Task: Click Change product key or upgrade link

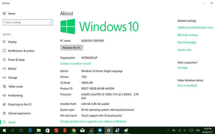Action: pyautogui.click(x=93, y=121)
